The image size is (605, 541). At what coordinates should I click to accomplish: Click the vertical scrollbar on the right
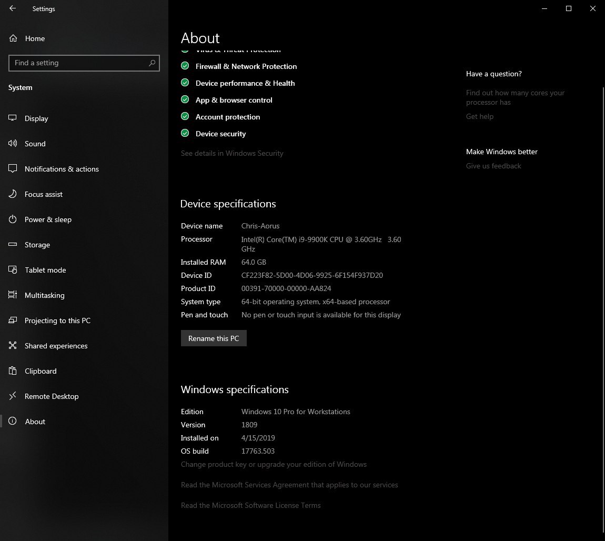[603, 309]
